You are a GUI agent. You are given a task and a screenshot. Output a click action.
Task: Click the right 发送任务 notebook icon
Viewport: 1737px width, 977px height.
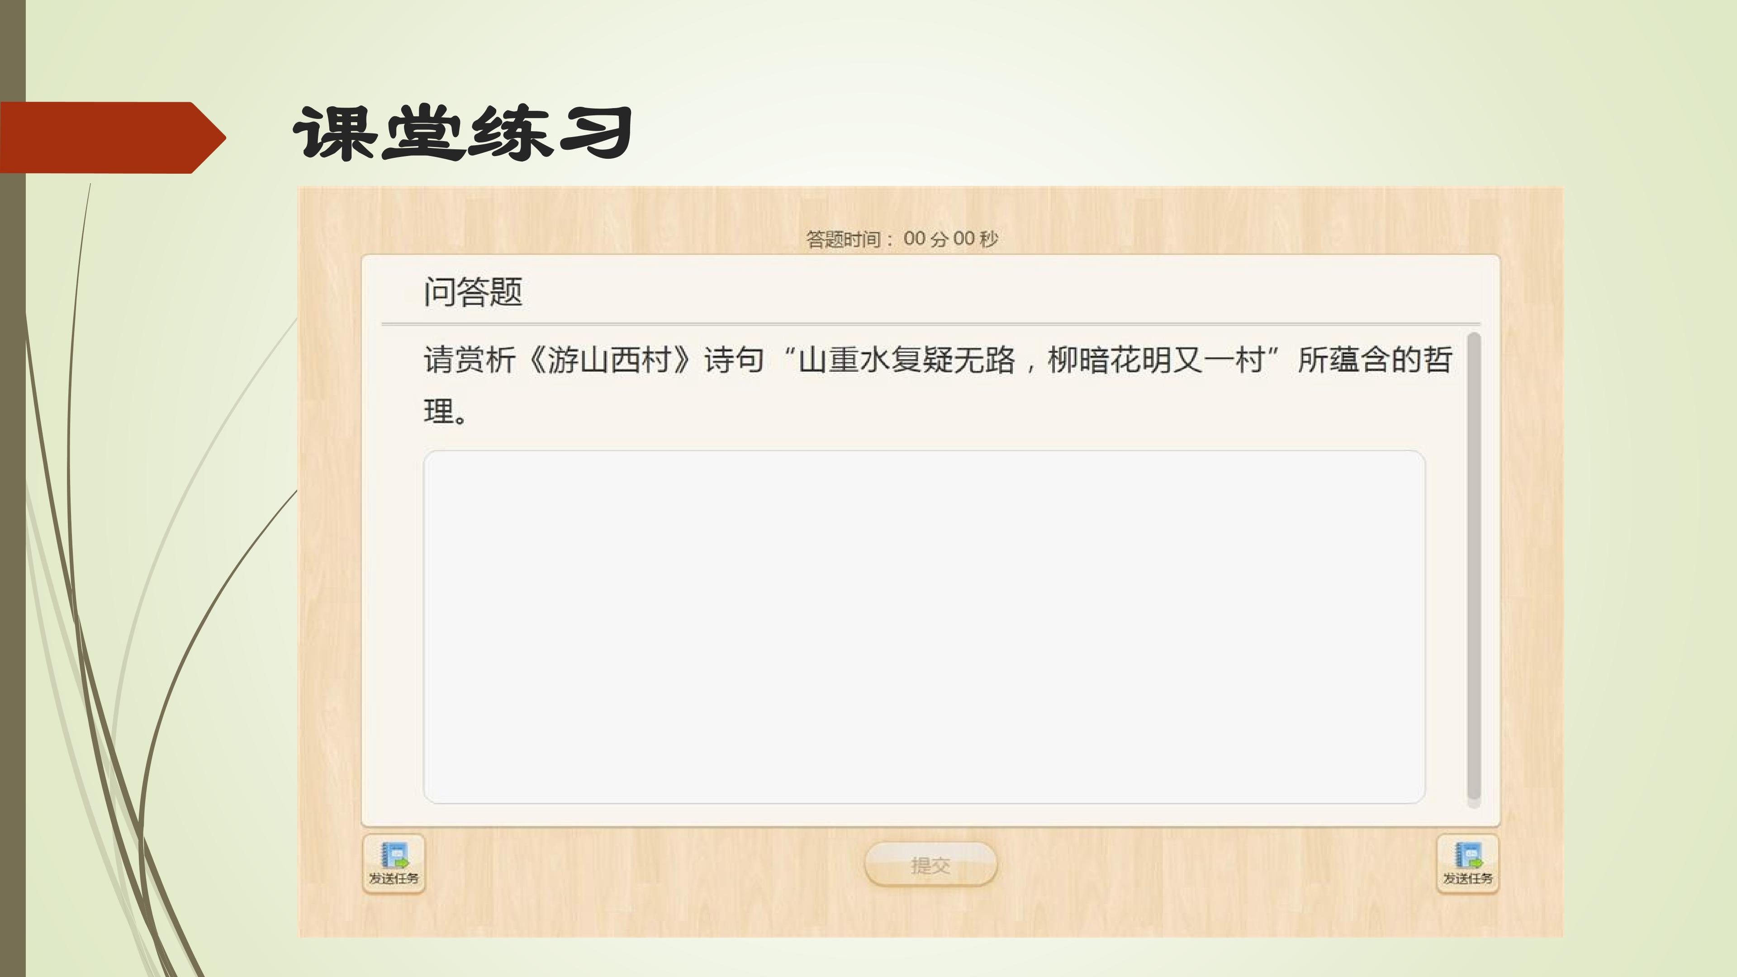tap(1469, 855)
